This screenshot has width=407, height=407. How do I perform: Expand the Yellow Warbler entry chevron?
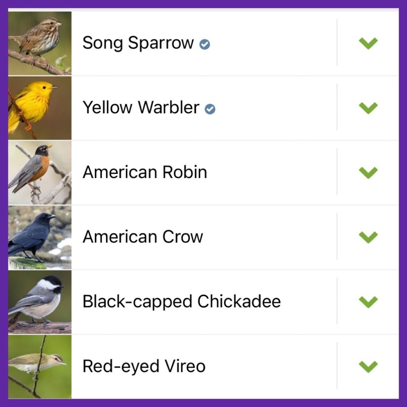[368, 108]
